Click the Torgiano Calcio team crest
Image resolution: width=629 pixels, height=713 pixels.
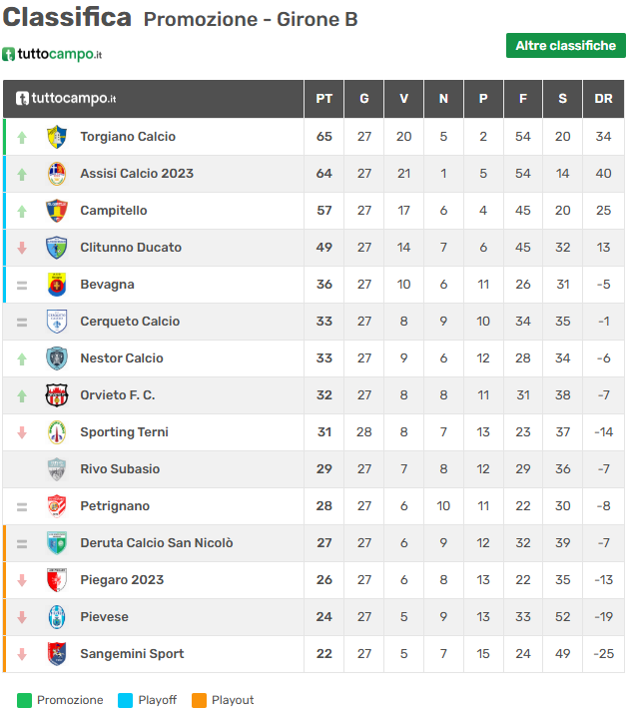57,137
